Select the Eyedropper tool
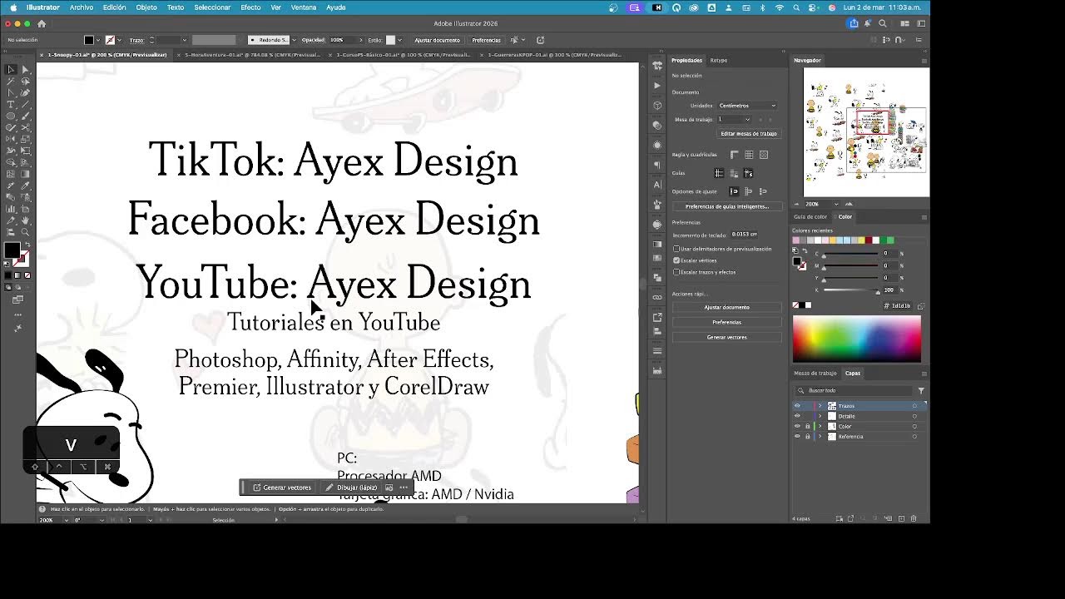Screen dimensions: 1065x599 (x=25, y=186)
